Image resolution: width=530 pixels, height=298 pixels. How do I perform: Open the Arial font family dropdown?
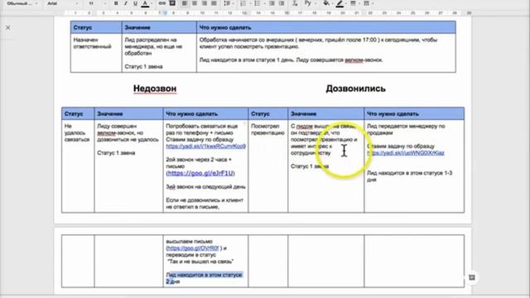tap(63, 3)
